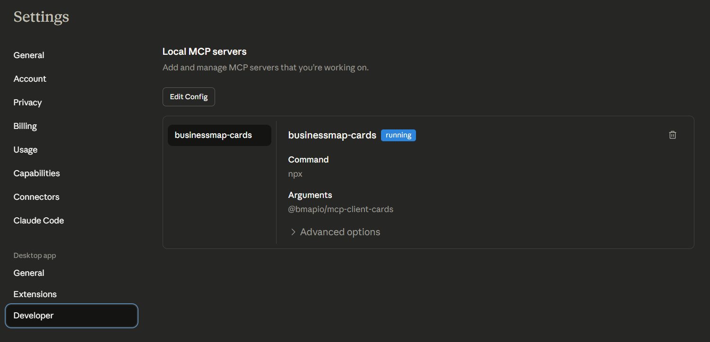Screen dimensions: 710x342
Task: Delete the businessmap-cards server via trash icon
Action: 673,135
